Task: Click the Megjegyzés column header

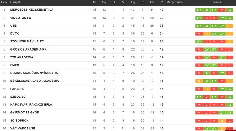Action: (x=174, y=2)
